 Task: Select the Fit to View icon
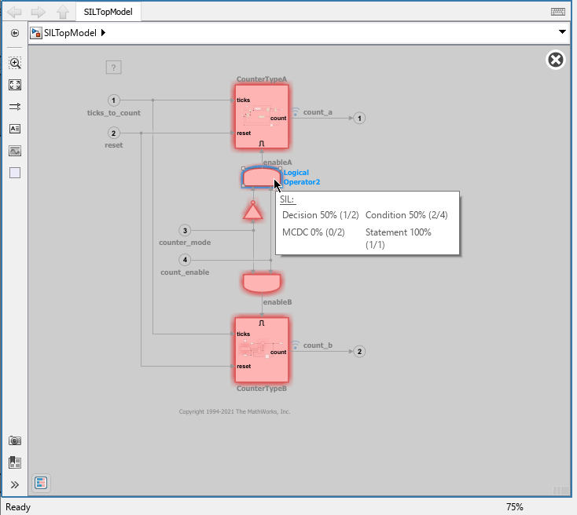(x=15, y=85)
